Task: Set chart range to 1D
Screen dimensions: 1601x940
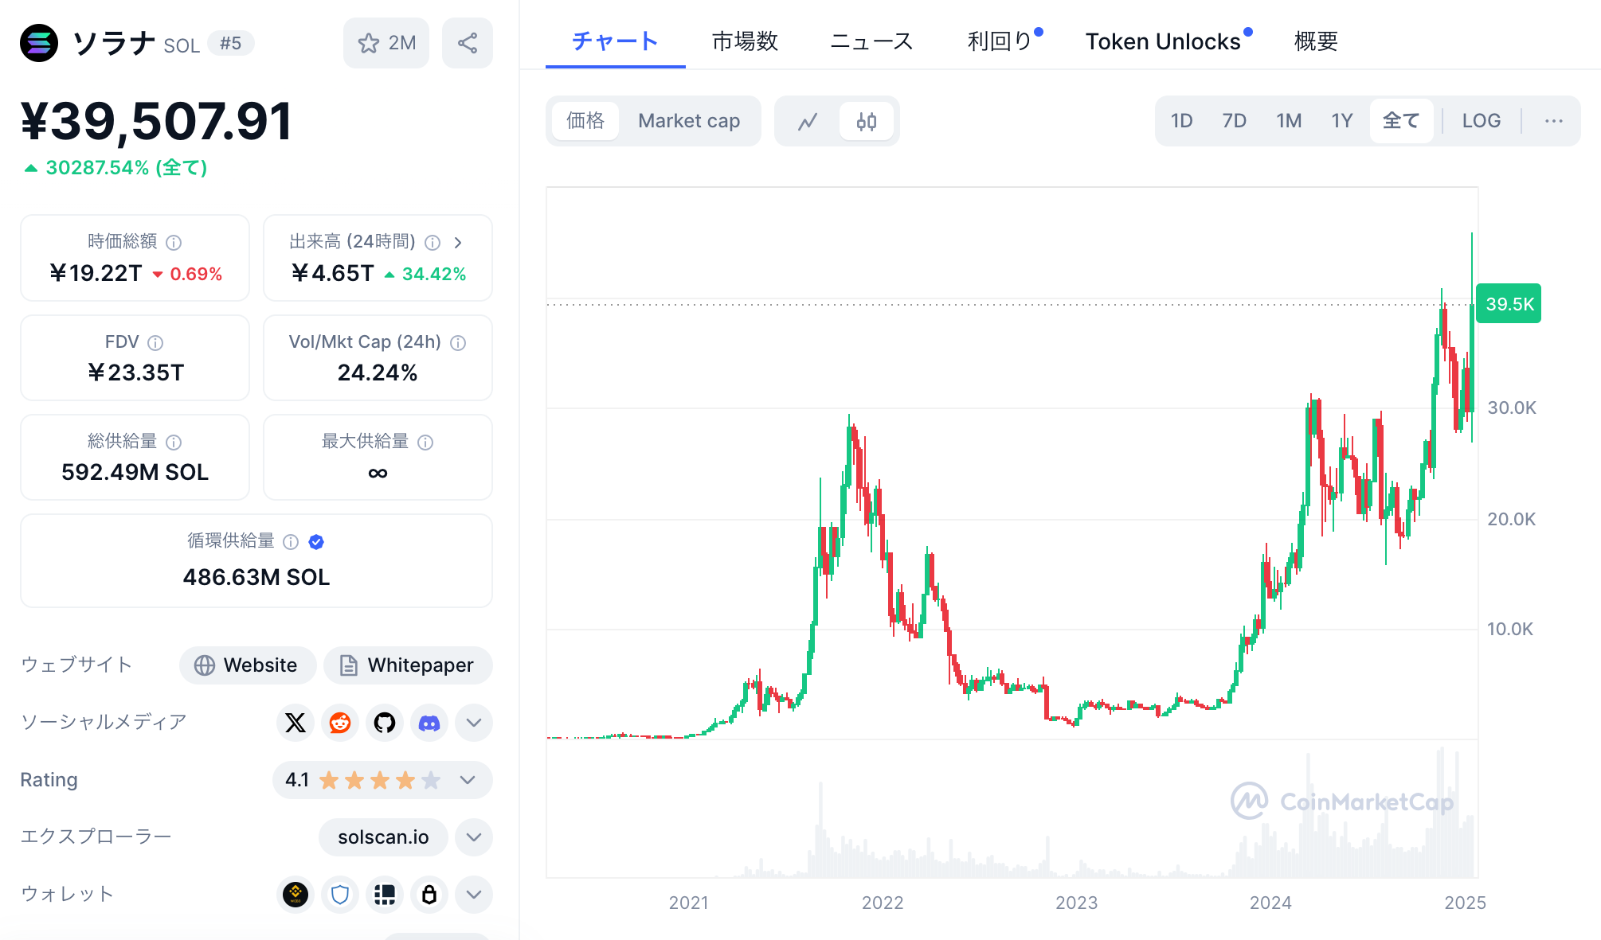Action: coord(1181,121)
